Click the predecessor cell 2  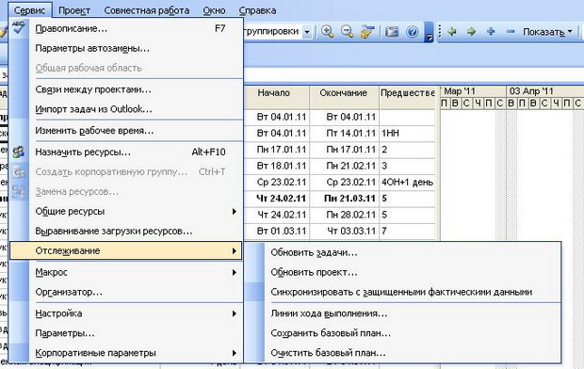(408, 150)
